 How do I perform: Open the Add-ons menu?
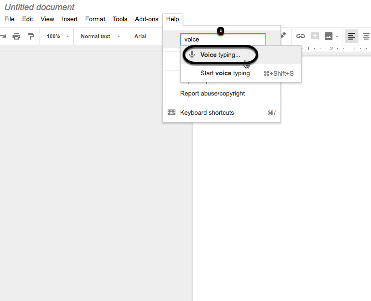click(x=146, y=19)
